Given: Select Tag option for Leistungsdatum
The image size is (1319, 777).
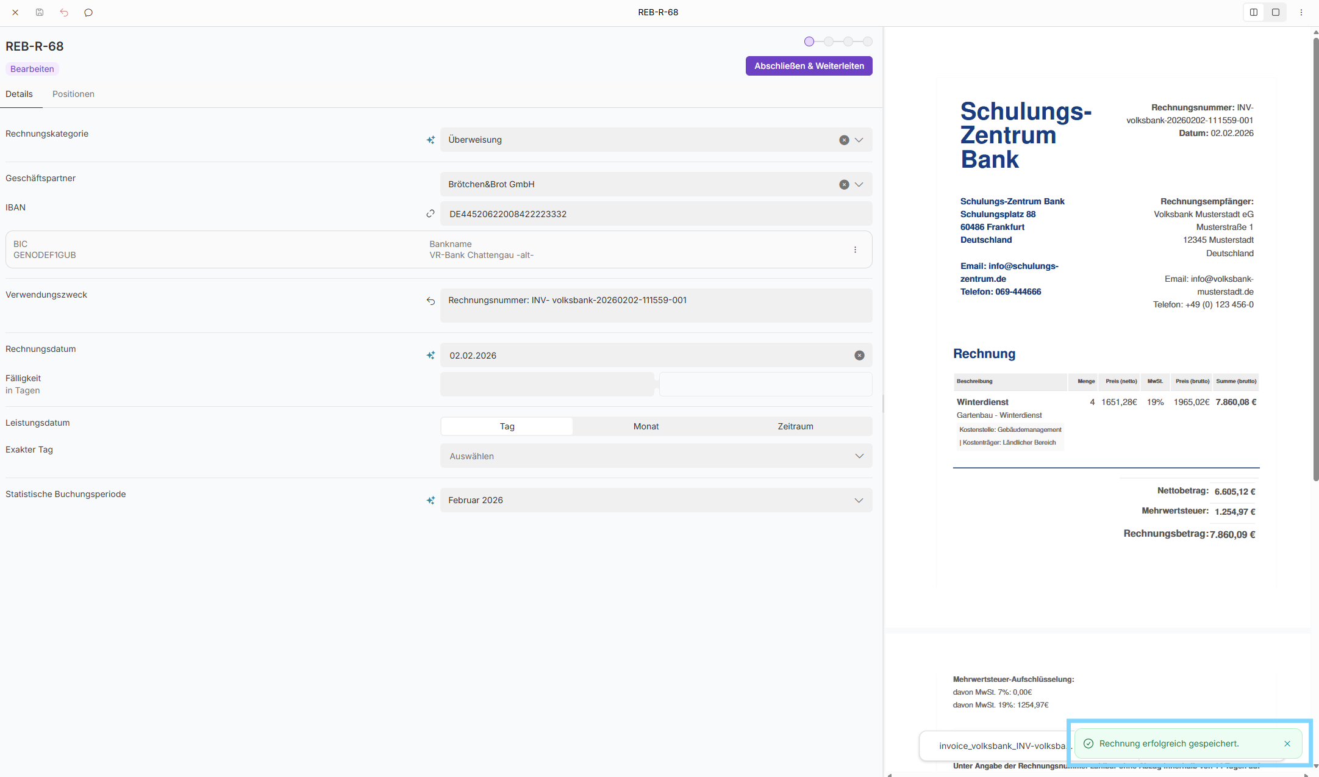Looking at the screenshot, I should (507, 426).
